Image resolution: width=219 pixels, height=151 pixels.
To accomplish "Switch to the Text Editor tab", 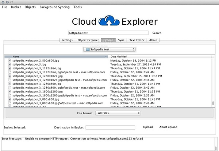I will pos(137,40).
